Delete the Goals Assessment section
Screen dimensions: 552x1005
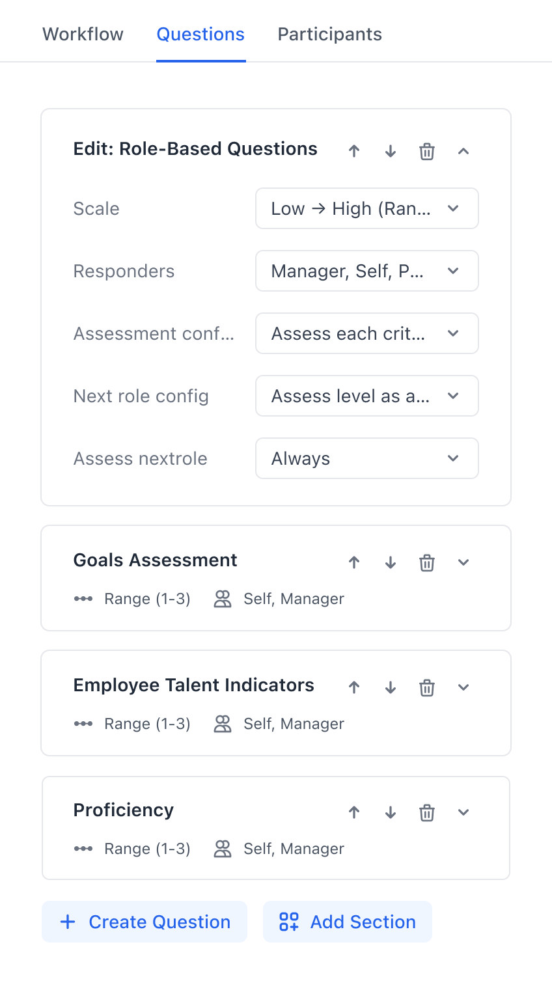click(x=427, y=562)
